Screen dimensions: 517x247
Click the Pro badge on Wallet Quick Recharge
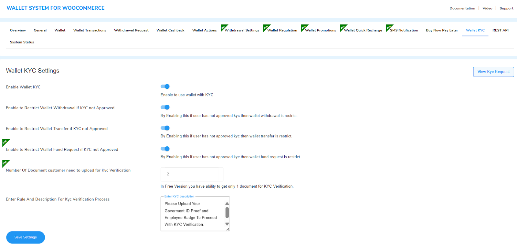(343, 27)
